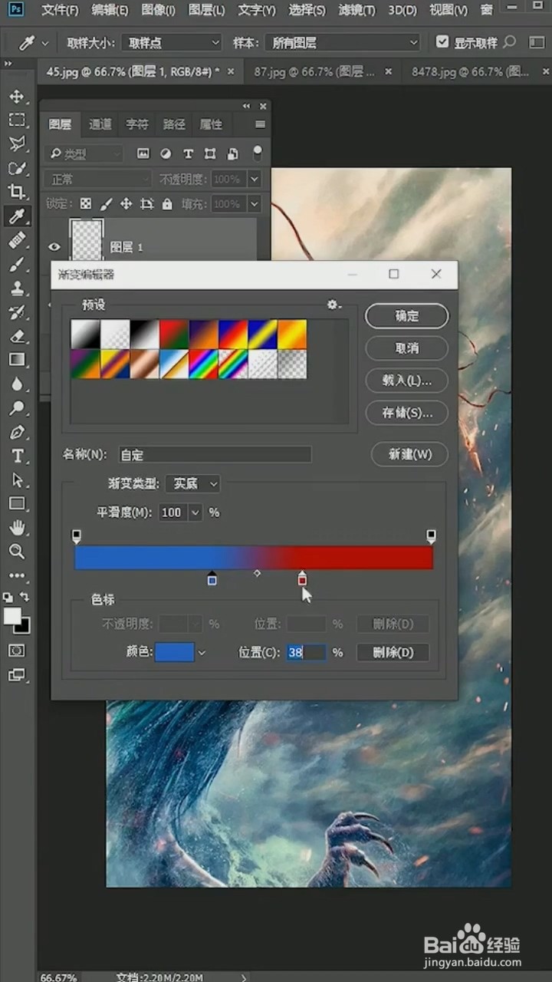Filter layers by shape layer icon
The width and height of the screenshot is (552, 982).
coord(210,154)
